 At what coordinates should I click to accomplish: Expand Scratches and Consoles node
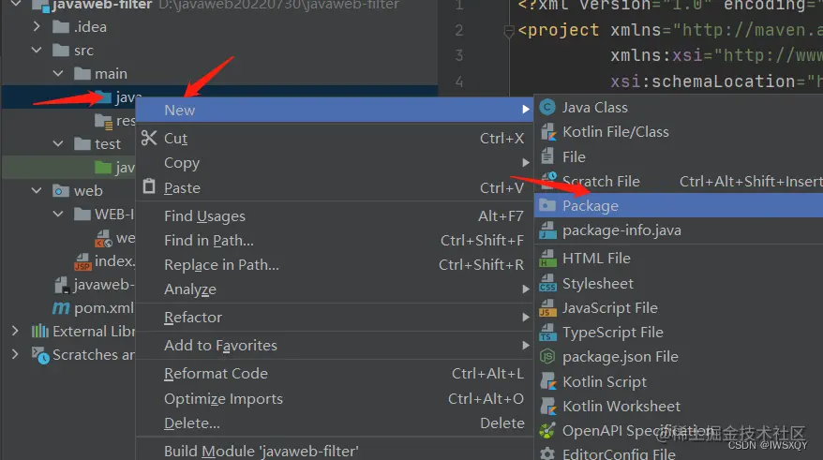pyautogui.click(x=15, y=354)
